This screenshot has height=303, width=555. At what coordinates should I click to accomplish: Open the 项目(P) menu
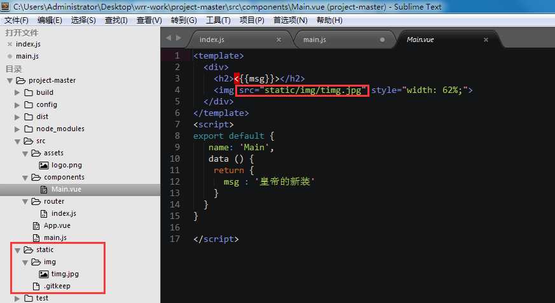[252, 20]
